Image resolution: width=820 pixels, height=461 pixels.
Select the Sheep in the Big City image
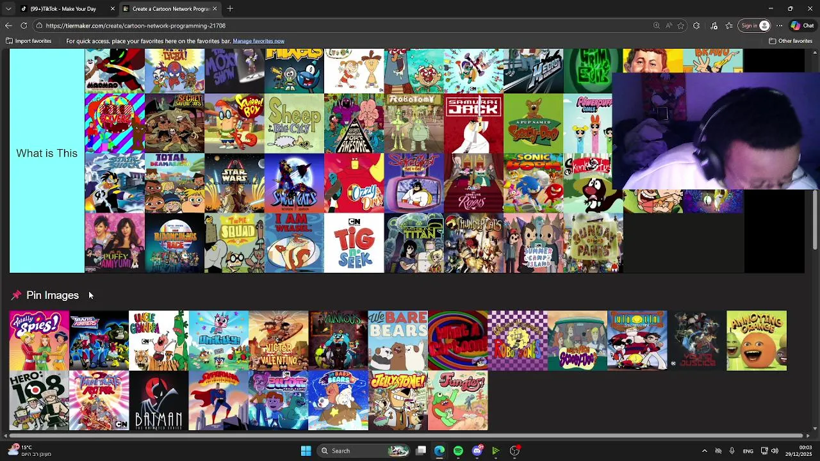point(294,124)
